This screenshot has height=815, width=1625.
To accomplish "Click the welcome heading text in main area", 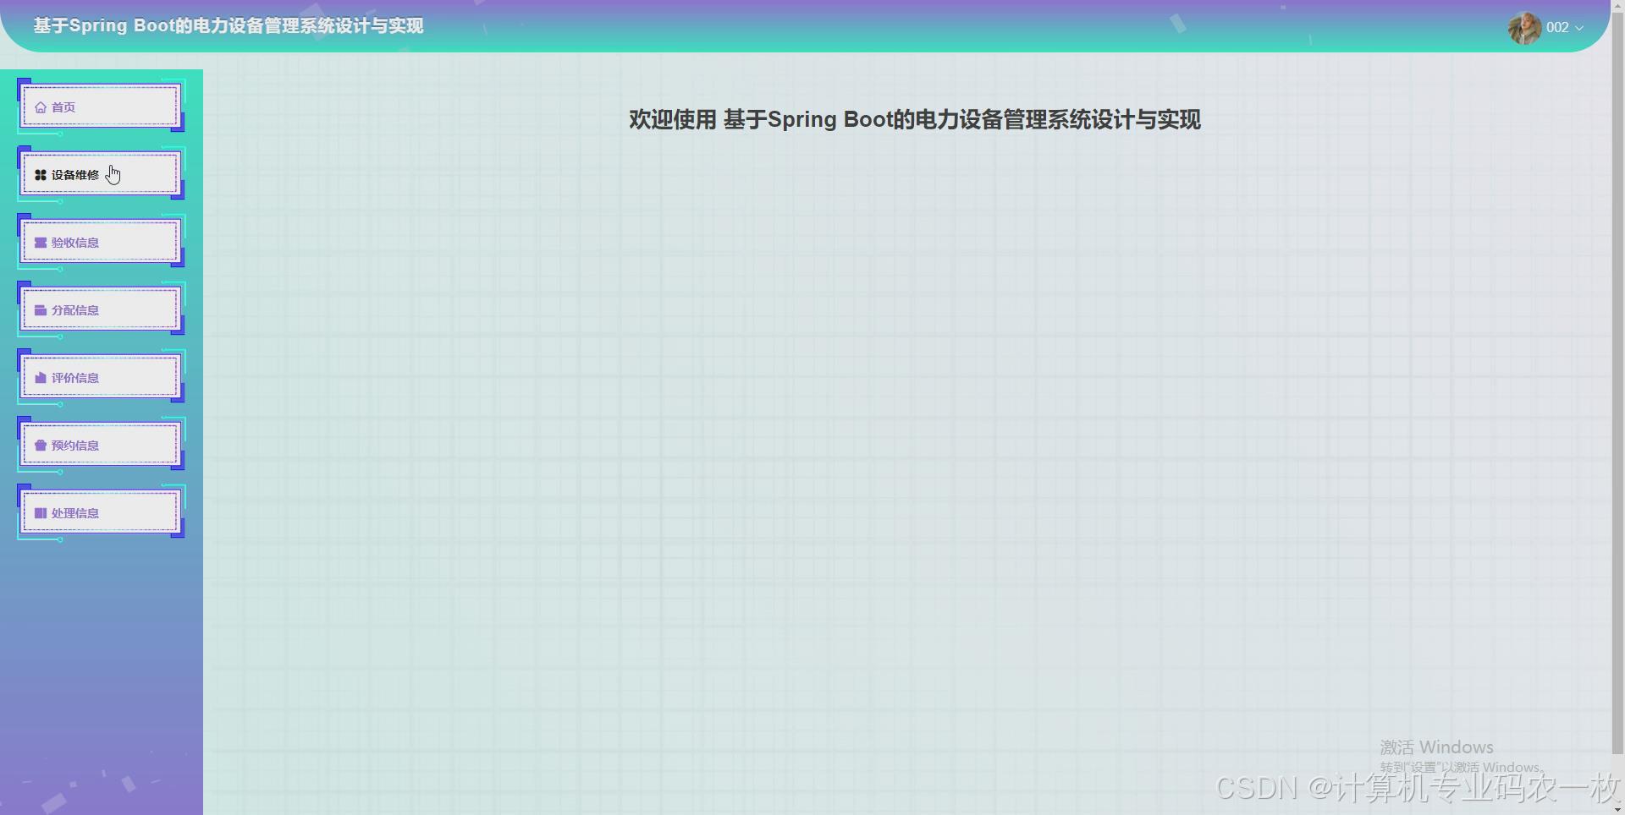I will (913, 119).
